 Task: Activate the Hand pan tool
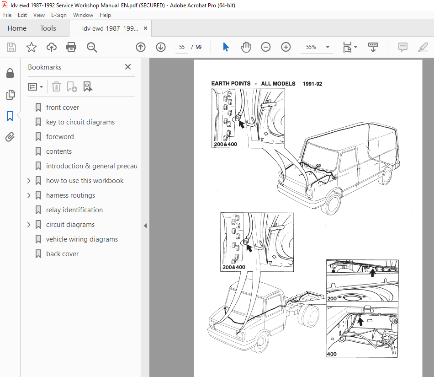(x=246, y=47)
